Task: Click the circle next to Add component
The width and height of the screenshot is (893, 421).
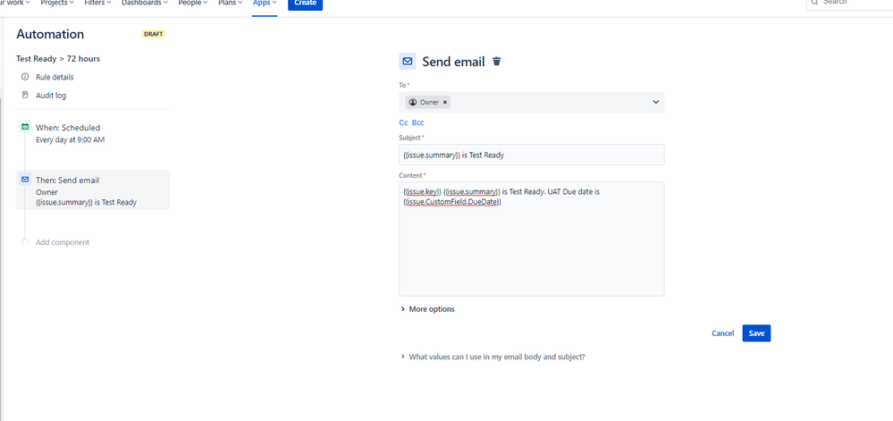Action: [24, 242]
